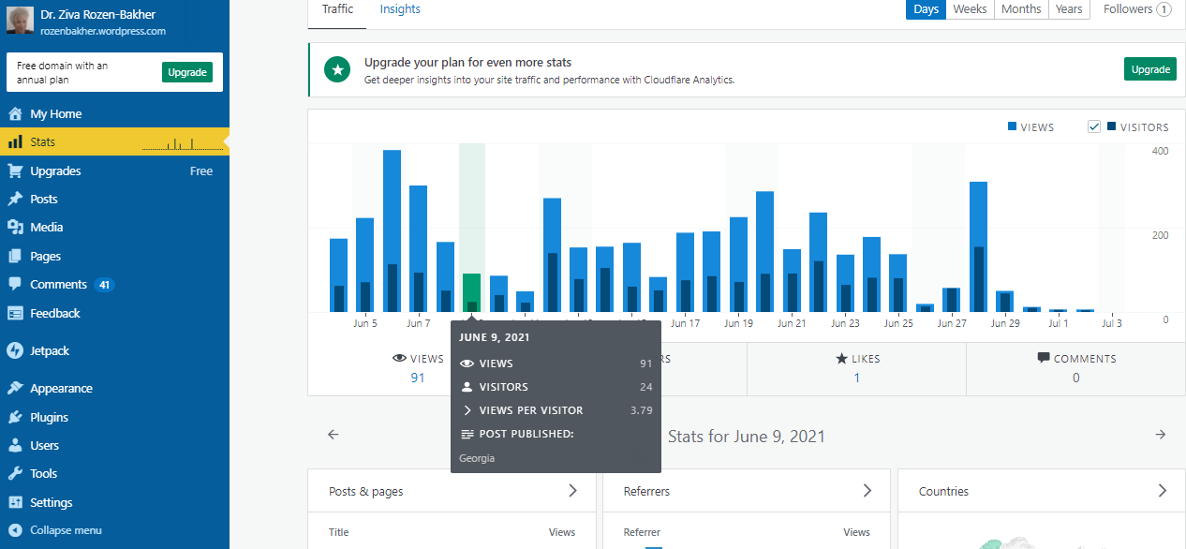Viewport: 1186px width, 549px height.
Task: Open the Settings icon in sidebar
Action: coord(14,502)
